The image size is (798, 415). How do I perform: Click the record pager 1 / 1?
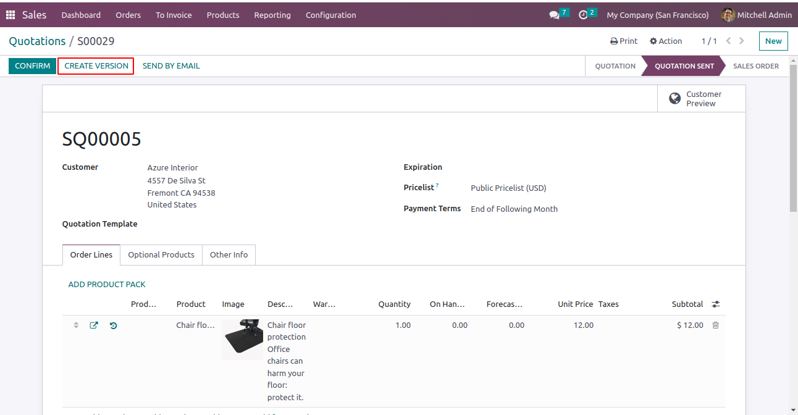709,41
